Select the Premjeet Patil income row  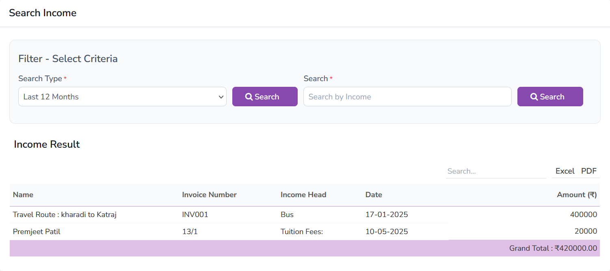pos(37,231)
